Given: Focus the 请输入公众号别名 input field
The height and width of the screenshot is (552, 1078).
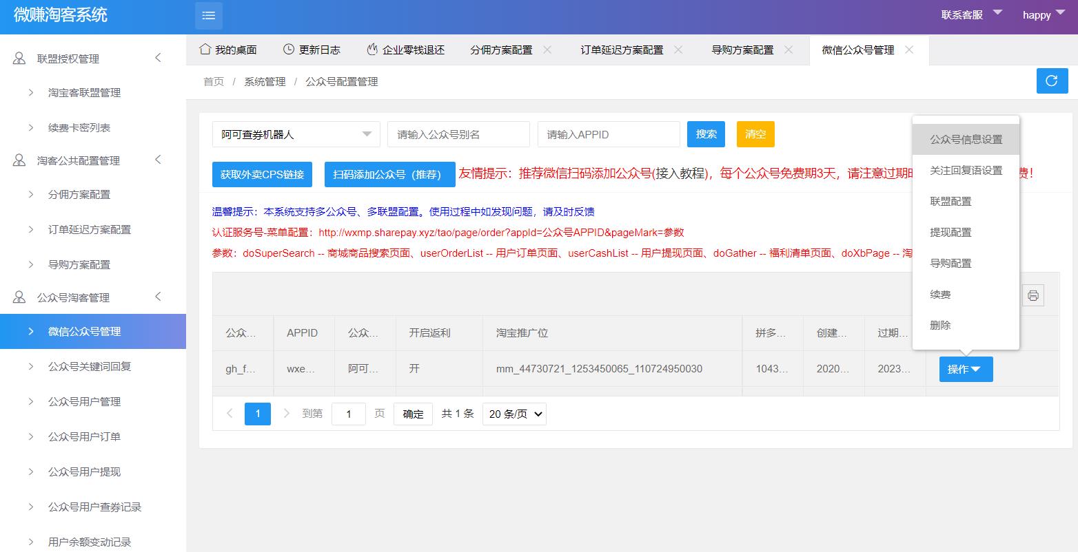Looking at the screenshot, I should click(x=458, y=134).
